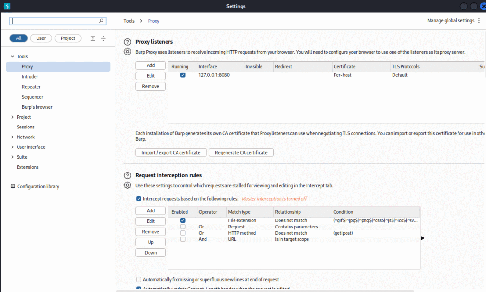Expand the Suite tree node
Viewport: 486px width, 292px height.
point(12,157)
